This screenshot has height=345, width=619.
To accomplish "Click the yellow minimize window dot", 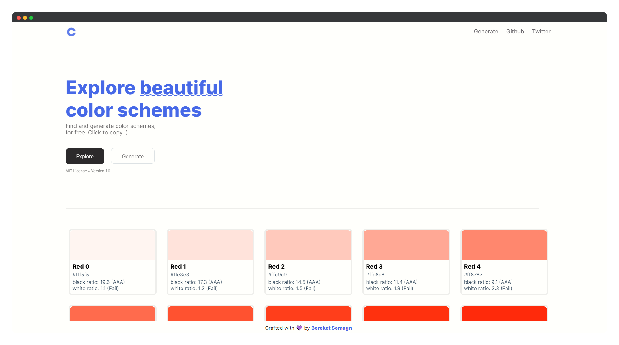I will click(x=25, y=18).
